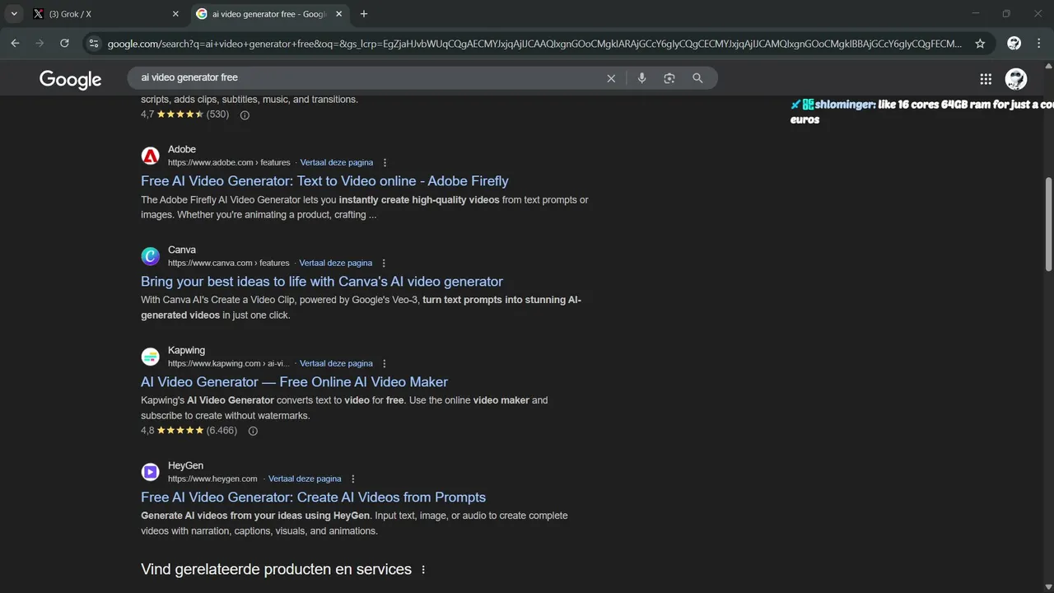Open the tab search dropdown arrow

14,14
